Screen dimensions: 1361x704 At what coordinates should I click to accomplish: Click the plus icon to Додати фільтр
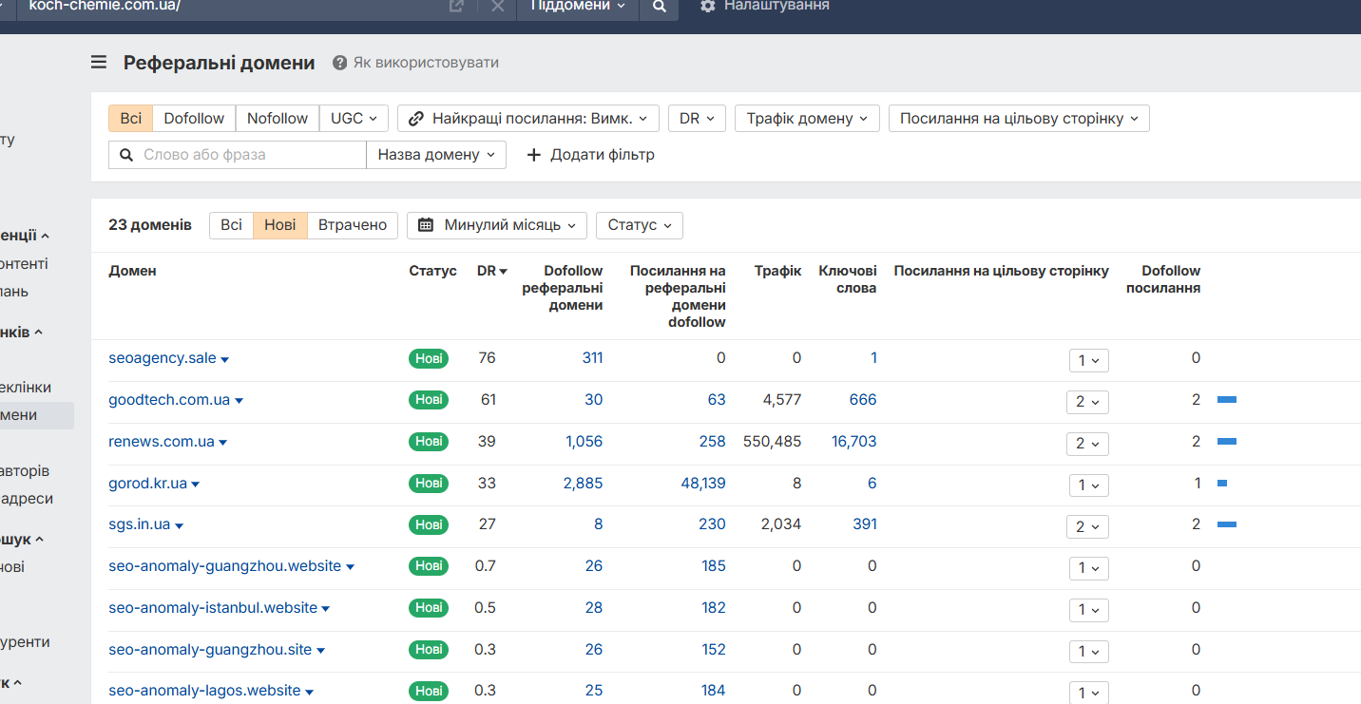pyautogui.click(x=533, y=155)
